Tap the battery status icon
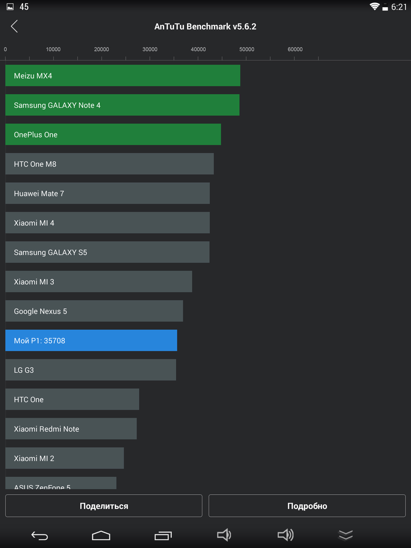This screenshot has height=548, width=411. click(385, 7)
